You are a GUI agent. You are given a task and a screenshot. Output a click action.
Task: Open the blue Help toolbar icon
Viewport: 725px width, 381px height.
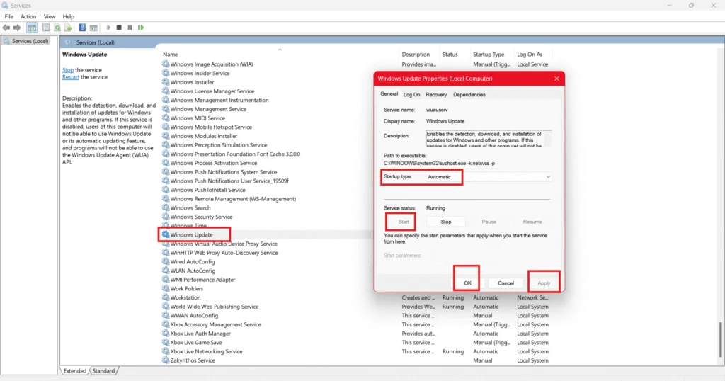pyautogui.click(x=82, y=28)
